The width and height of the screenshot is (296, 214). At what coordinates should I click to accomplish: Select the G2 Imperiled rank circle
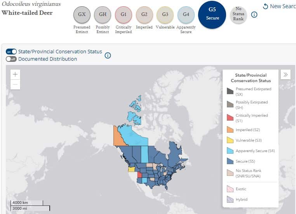pos(144,15)
